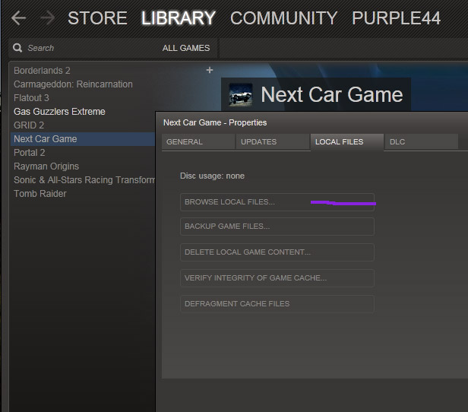Click the plus icon to add a game
This screenshot has width=468, height=412.
click(210, 70)
